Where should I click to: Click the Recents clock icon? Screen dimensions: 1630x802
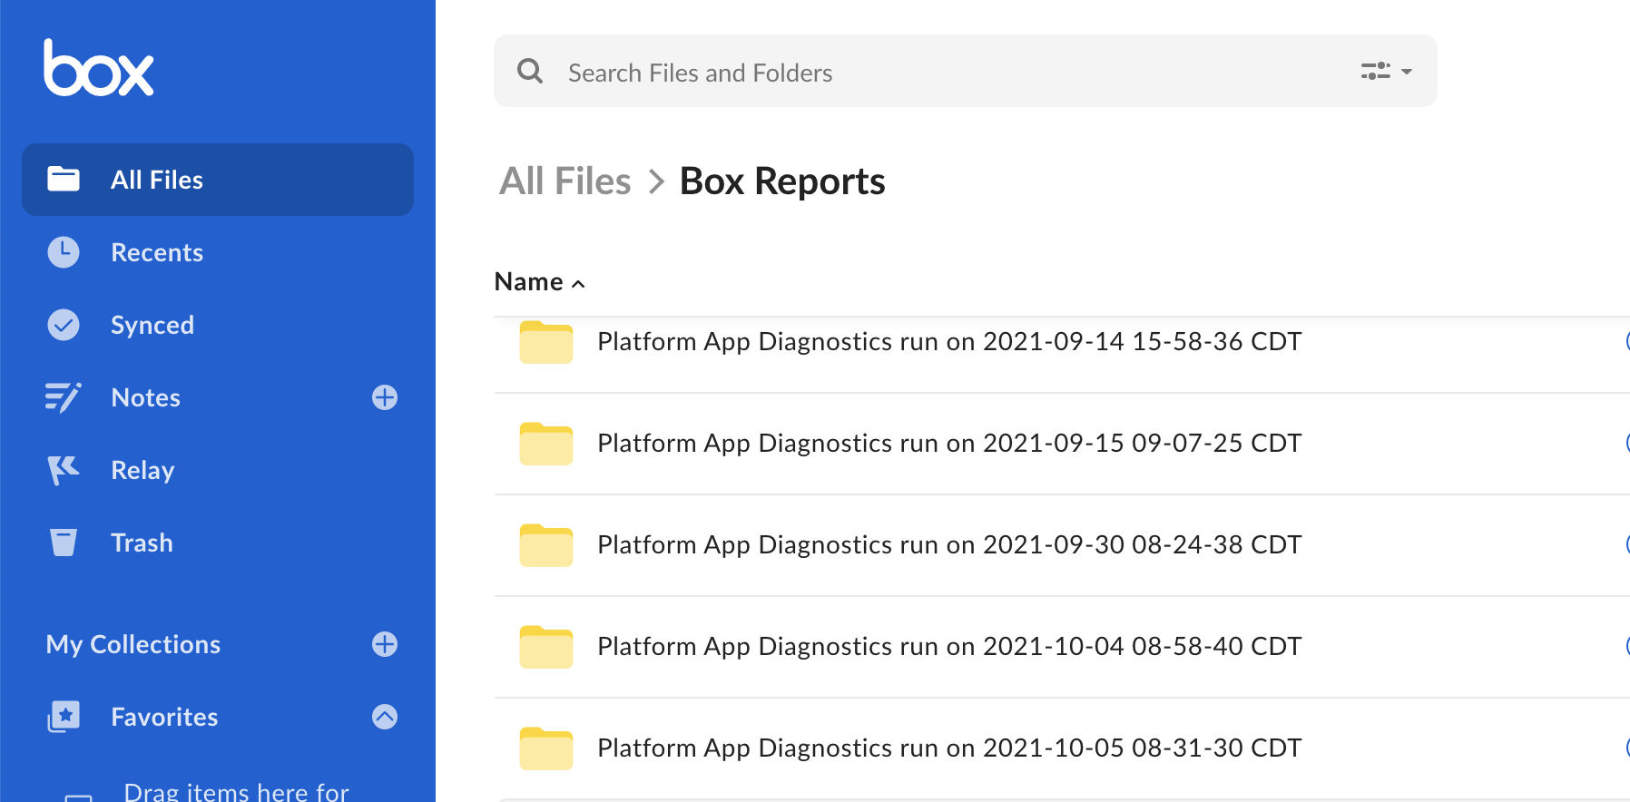coord(64,252)
